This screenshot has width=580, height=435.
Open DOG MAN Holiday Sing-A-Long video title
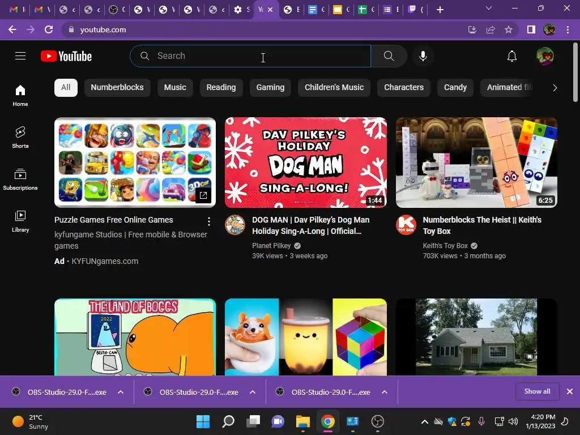[x=311, y=225]
